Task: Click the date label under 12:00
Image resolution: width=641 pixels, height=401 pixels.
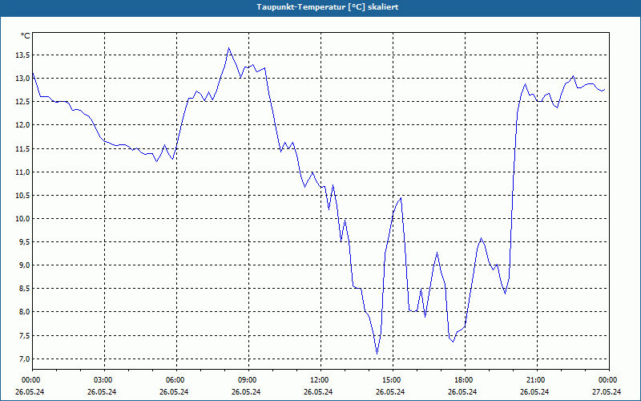Action: coord(318,392)
